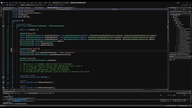The image size is (192, 108).
Task: Click the Search Solution Explorer input field
Action: [x=180, y=11]
